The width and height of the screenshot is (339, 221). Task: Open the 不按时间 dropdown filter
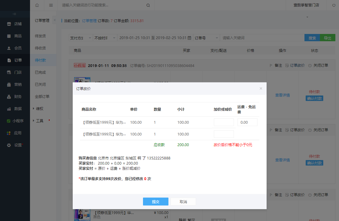click(x=105, y=38)
